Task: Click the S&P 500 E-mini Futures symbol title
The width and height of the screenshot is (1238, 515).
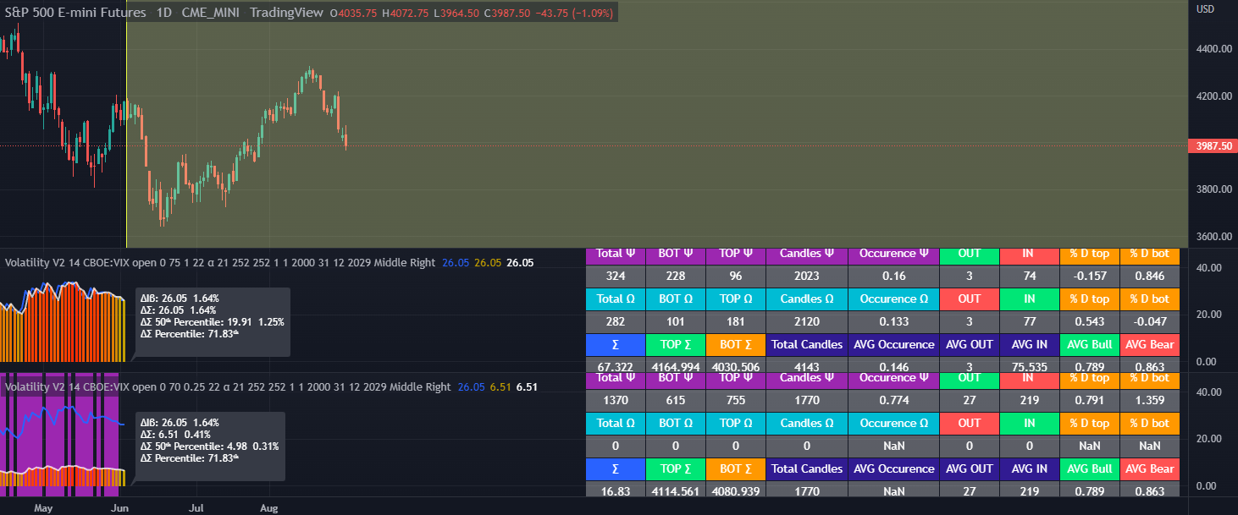Action: point(75,13)
